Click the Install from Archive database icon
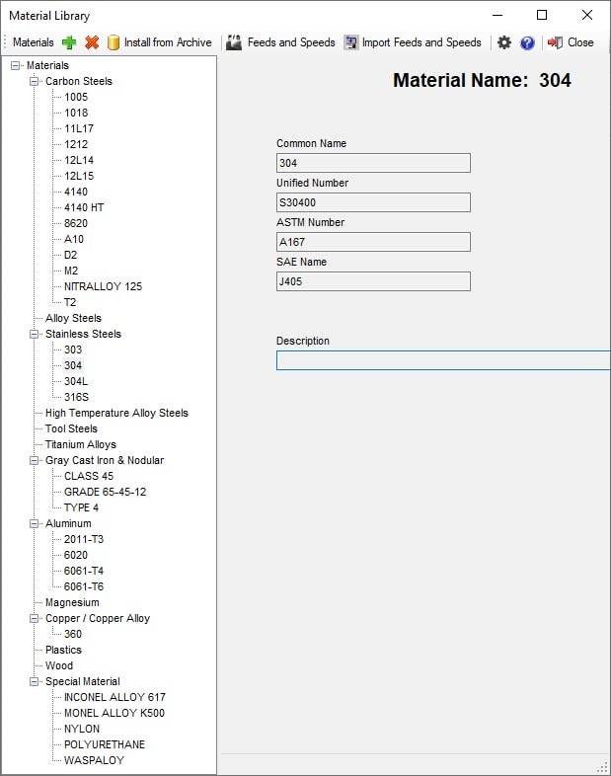 tap(114, 42)
